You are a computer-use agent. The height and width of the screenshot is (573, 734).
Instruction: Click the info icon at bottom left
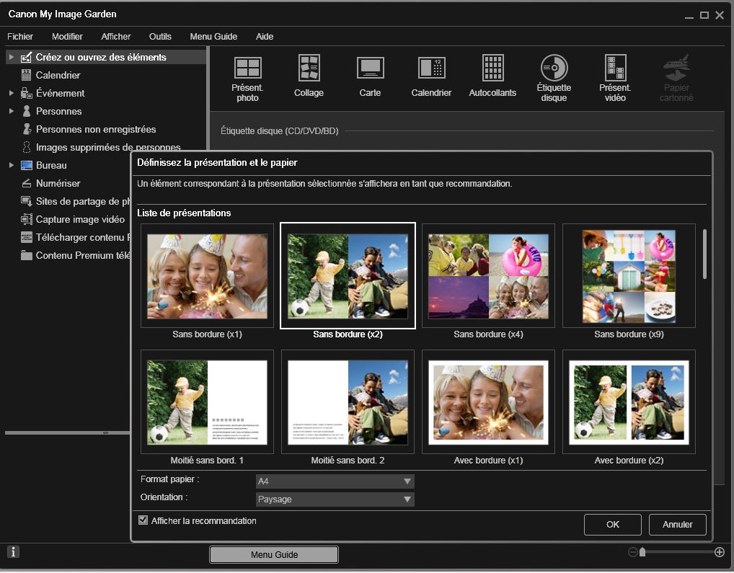[x=14, y=552]
